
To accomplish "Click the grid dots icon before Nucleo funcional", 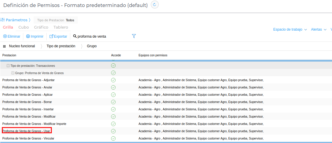I will click(x=4, y=46).
